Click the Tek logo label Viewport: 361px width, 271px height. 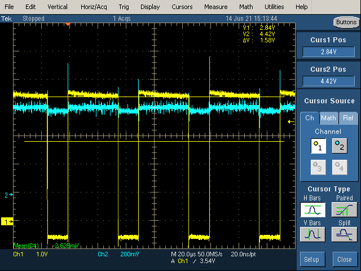pos(6,19)
